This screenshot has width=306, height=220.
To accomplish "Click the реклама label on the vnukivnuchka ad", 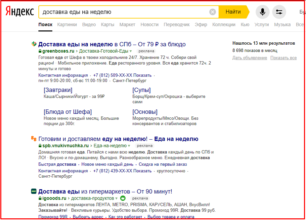I will [x=145, y=146].
